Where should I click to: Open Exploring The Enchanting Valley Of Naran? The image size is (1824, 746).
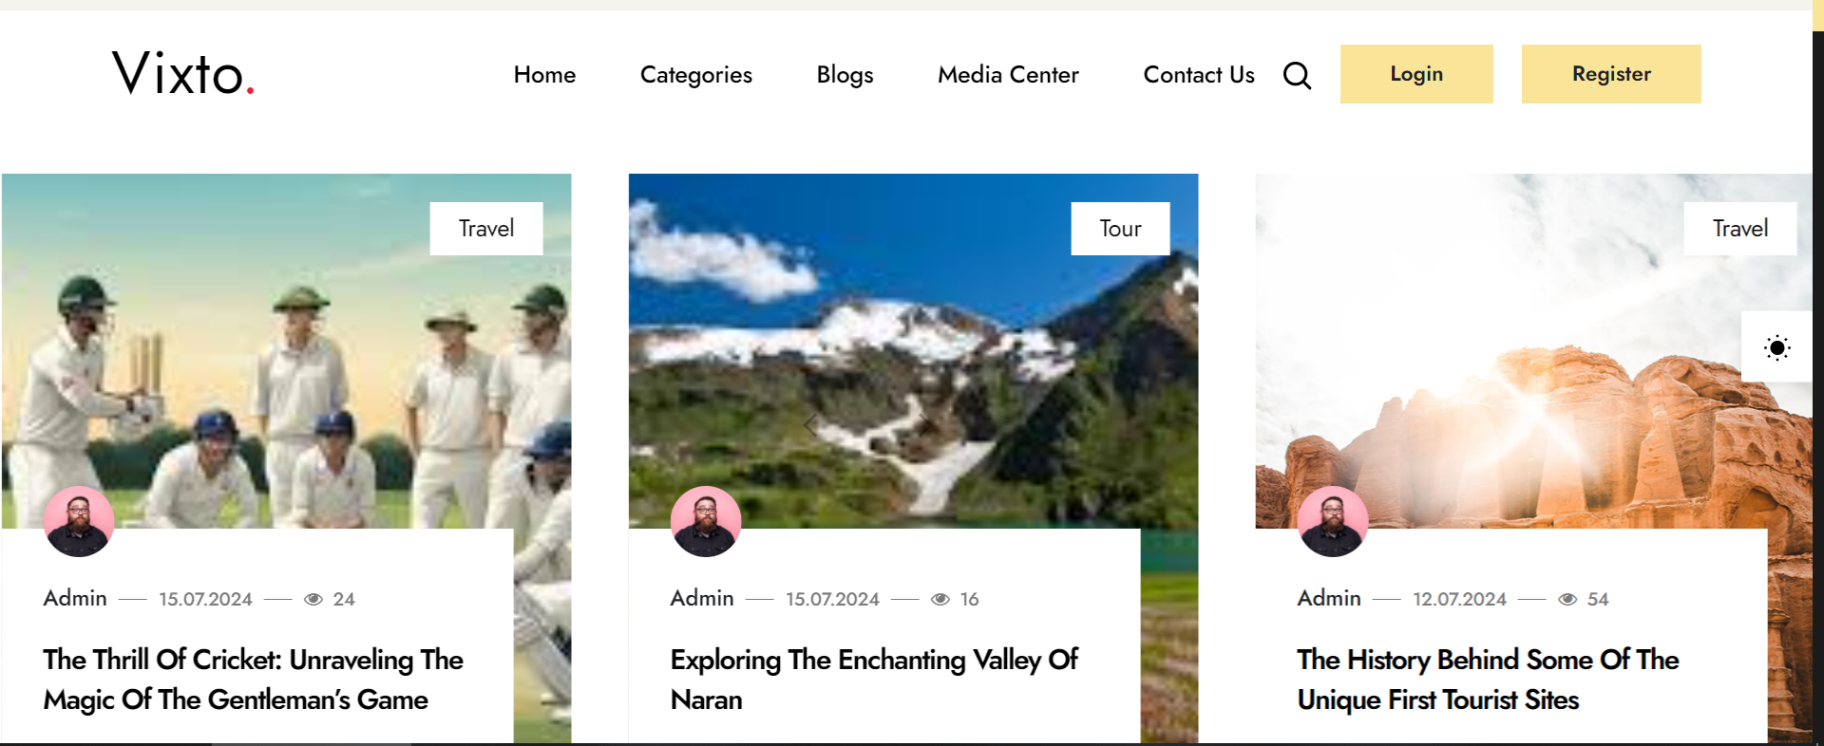click(874, 680)
